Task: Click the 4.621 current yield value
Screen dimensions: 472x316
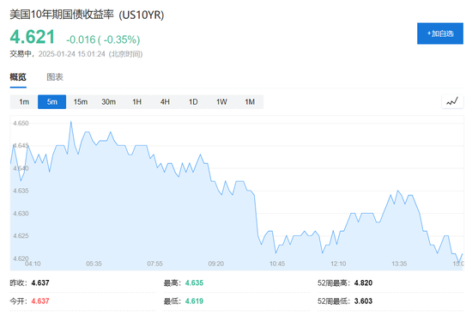Action: pos(33,37)
